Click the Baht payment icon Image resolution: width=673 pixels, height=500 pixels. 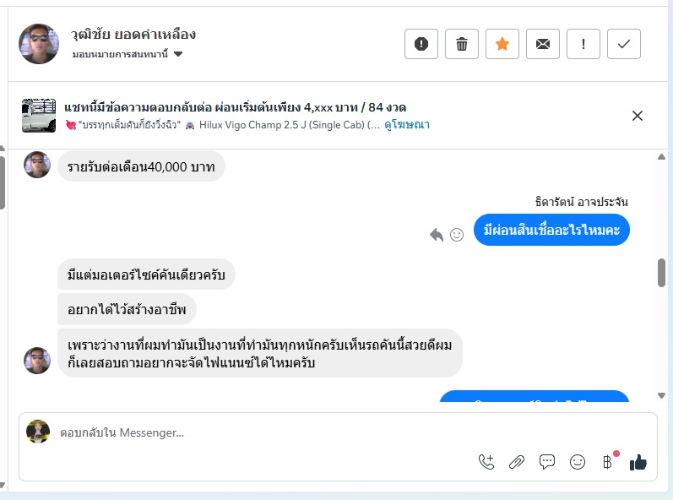(607, 462)
